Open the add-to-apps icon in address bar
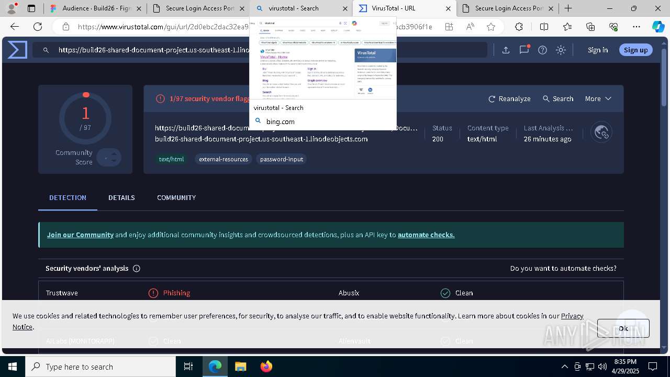 tap(449, 27)
